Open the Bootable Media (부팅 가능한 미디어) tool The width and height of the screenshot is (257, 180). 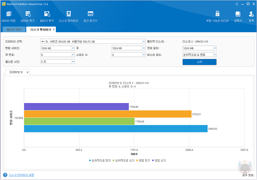(x=217, y=17)
